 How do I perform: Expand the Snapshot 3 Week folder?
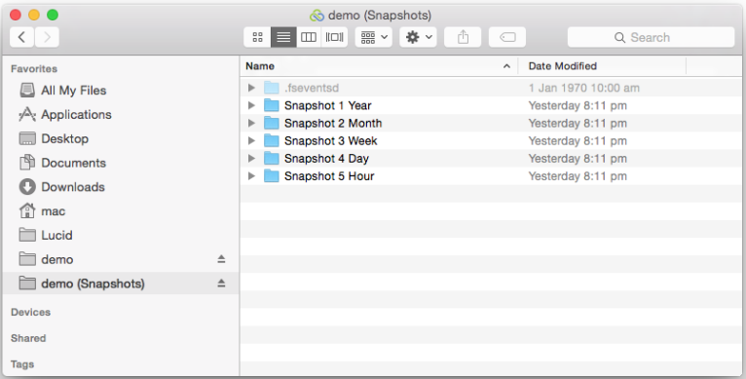pyautogui.click(x=251, y=140)
